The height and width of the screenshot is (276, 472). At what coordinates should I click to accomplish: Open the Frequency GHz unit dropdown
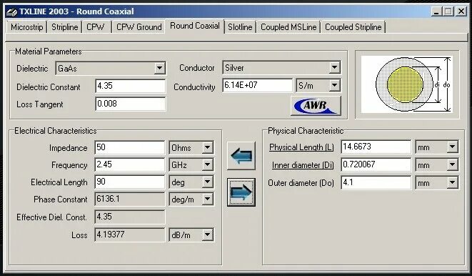pos(207,165)
